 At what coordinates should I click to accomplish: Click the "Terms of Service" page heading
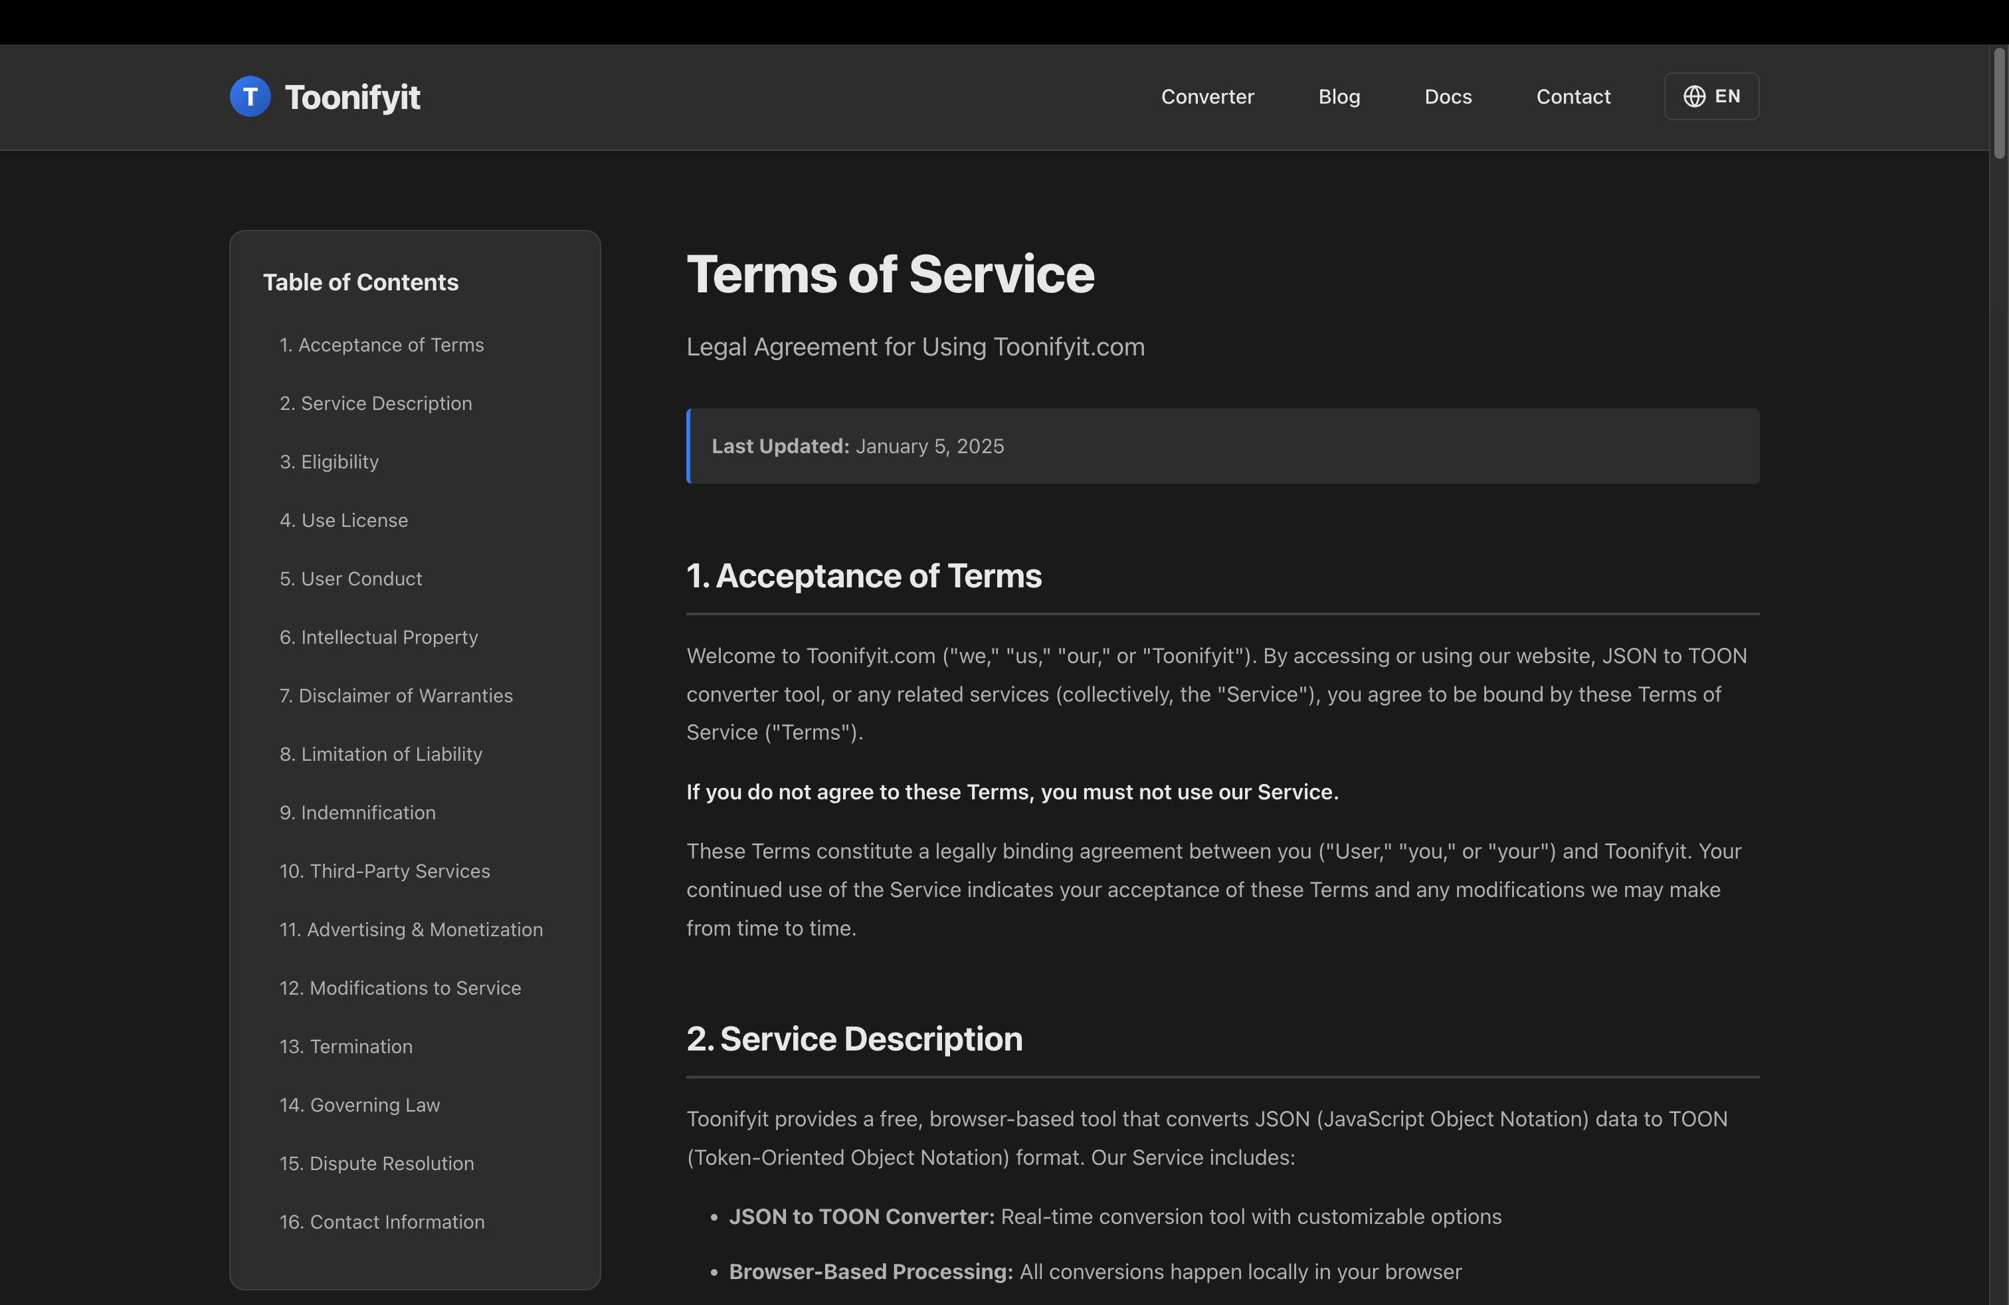pos(890,274)
